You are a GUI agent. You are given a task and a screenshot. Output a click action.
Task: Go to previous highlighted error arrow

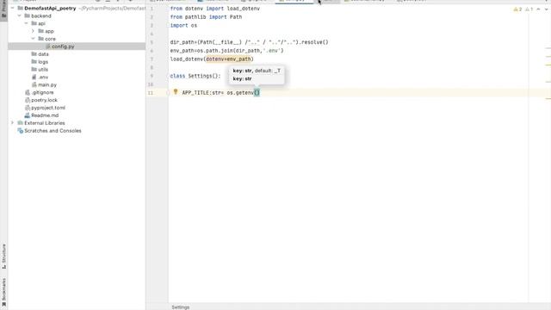[538, 9]
